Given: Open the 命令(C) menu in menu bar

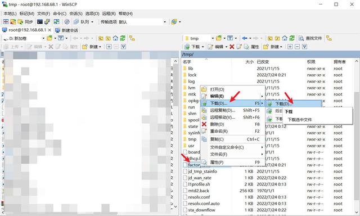Looking at the screenshot, I should [60, 13].
